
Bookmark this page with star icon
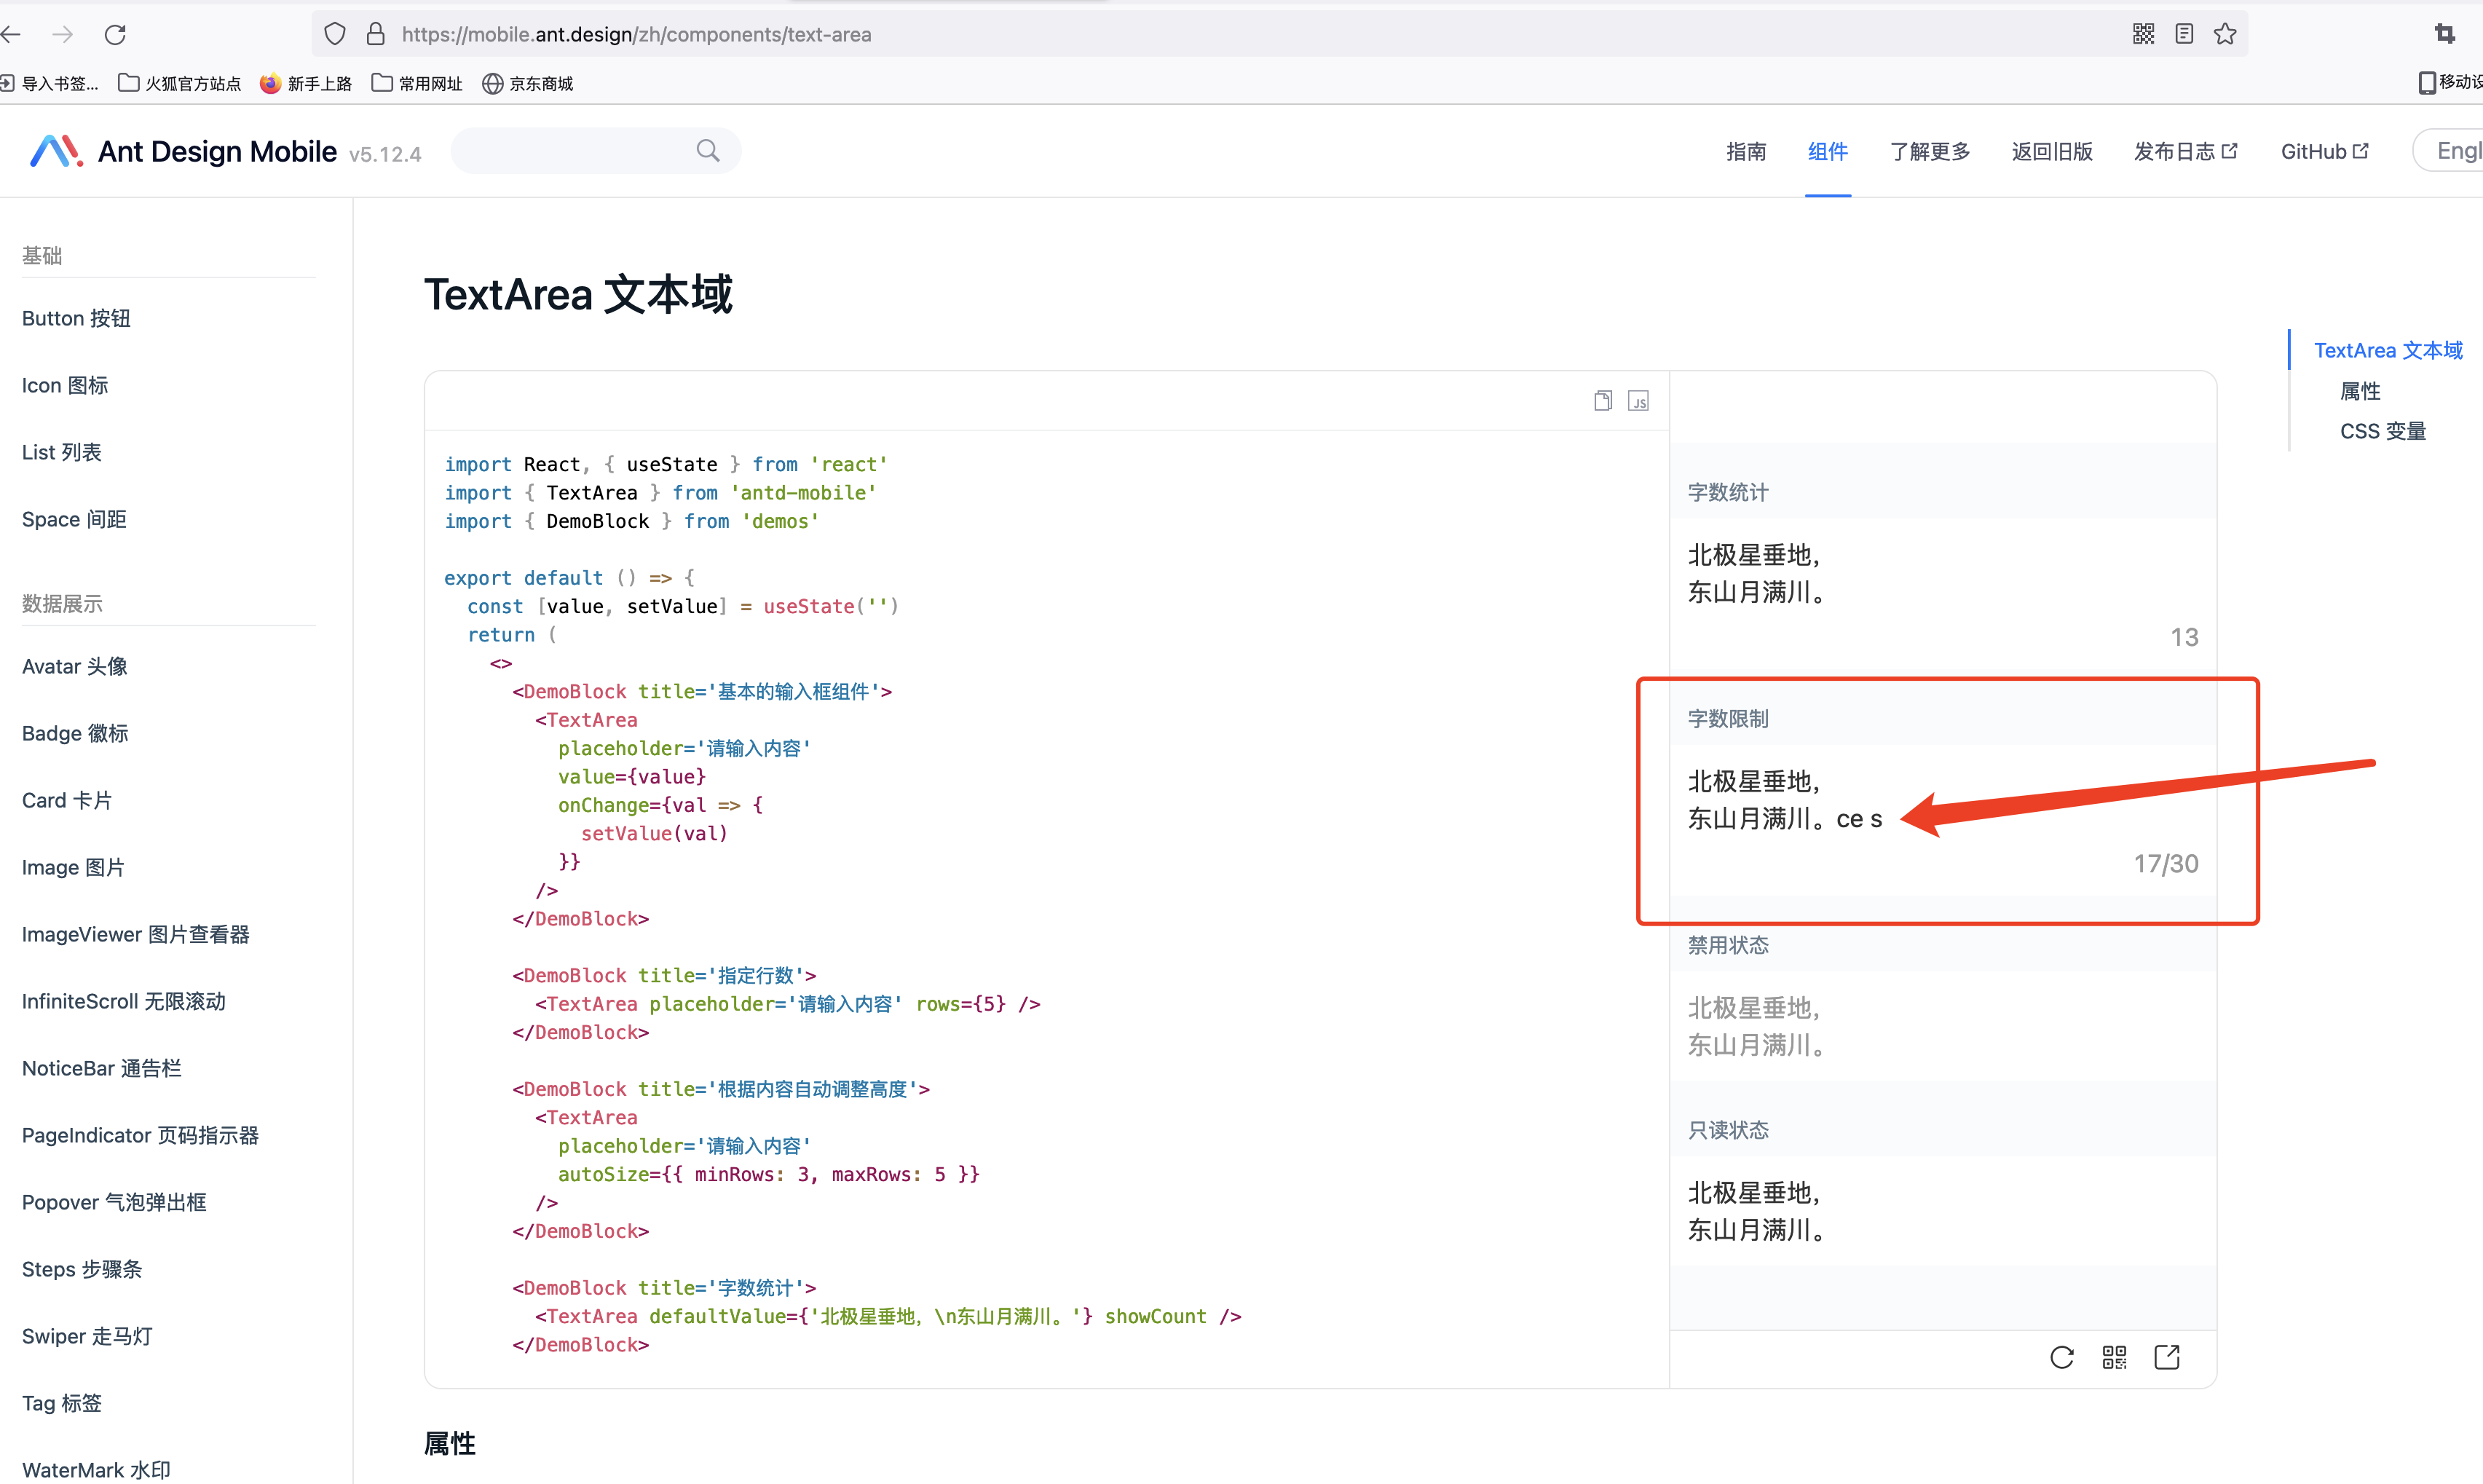pos(2225,34)
